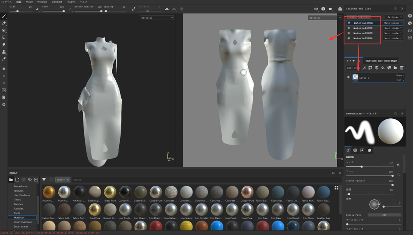Viewport: 413px width, 235px height.
Task: Click the add folder icon in layers
Action: 395,68
